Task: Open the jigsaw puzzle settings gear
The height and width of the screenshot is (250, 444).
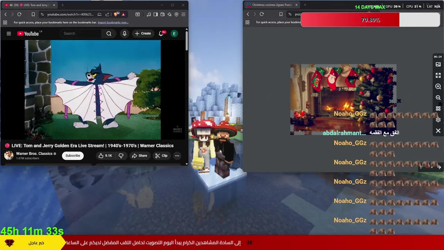Action: [438, 120]
